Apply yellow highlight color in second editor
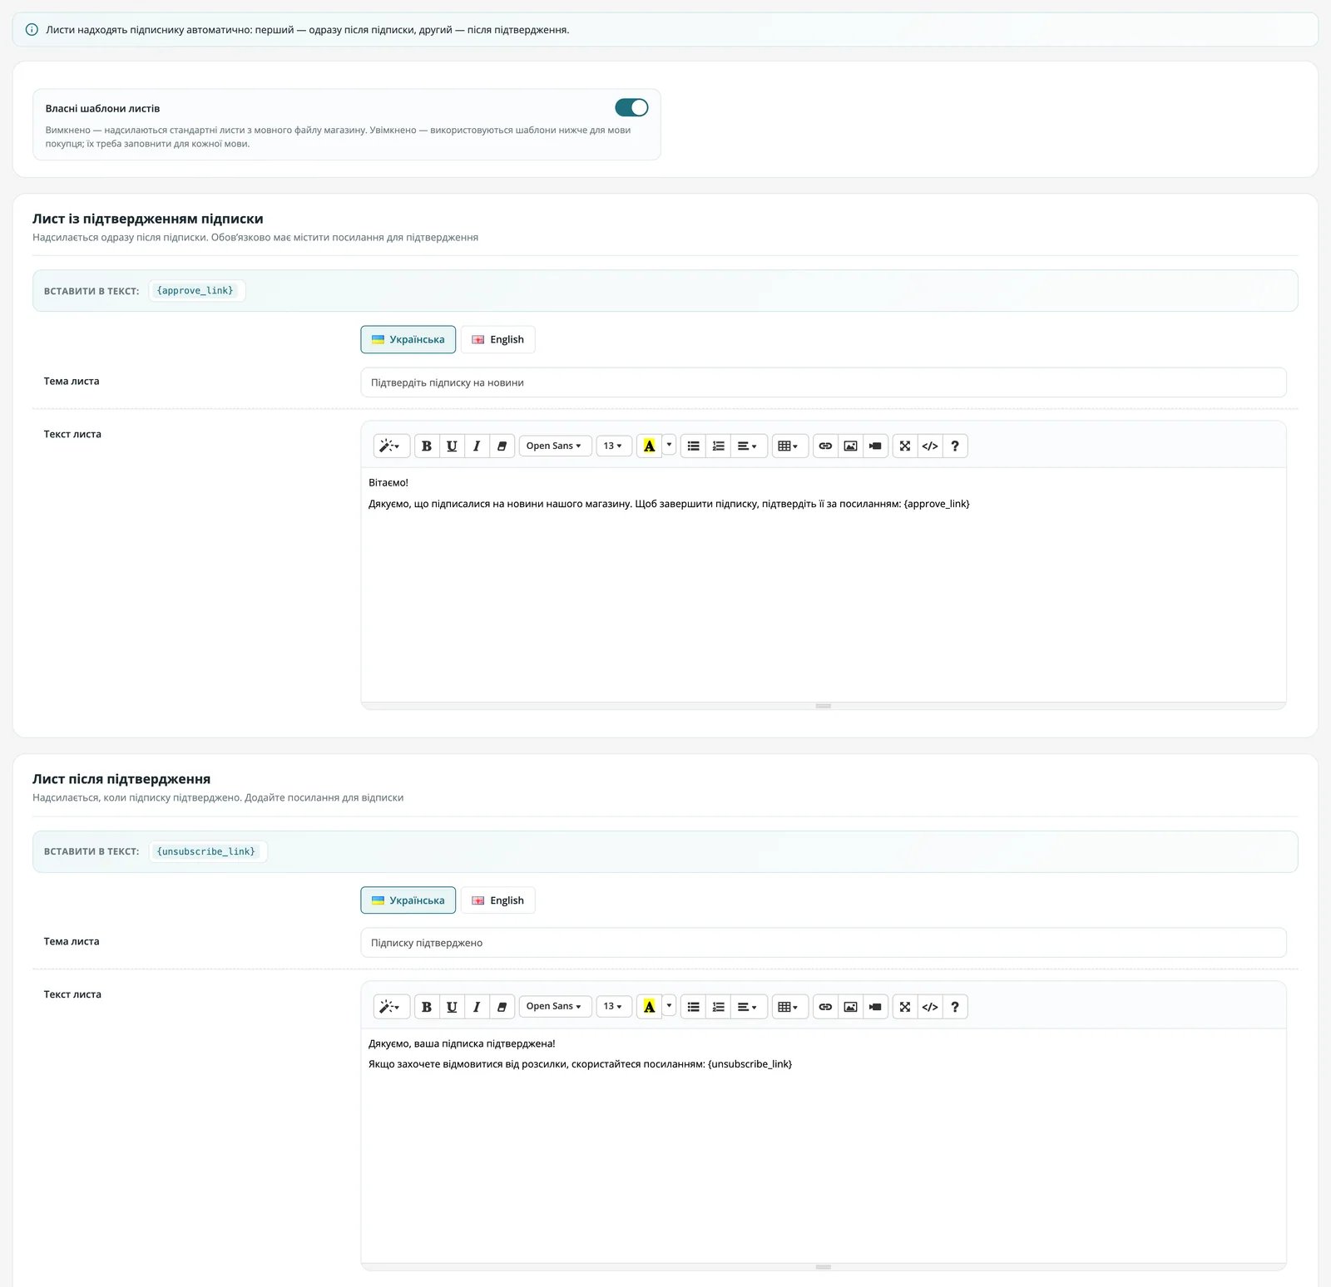 click(x=650, y=1007)
